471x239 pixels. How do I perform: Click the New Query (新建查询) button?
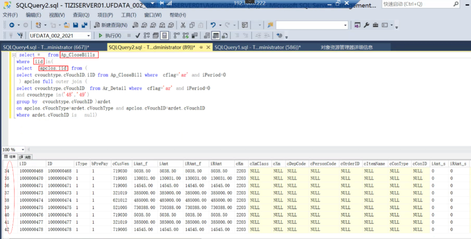111,25
